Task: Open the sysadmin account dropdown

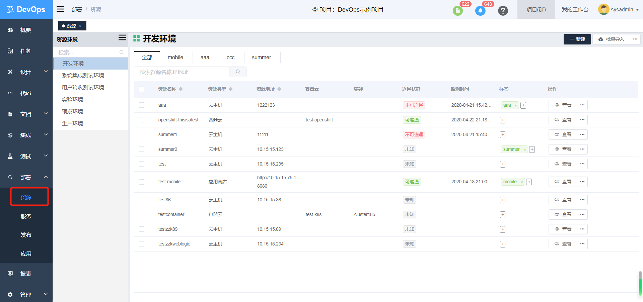Action: [637, 10]
